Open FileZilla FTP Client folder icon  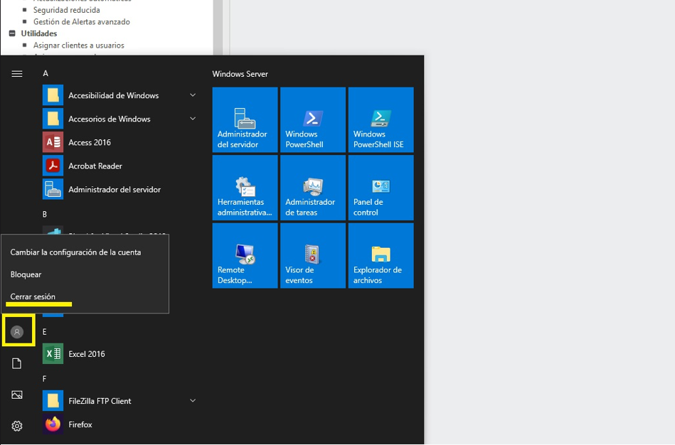point(53,401)
